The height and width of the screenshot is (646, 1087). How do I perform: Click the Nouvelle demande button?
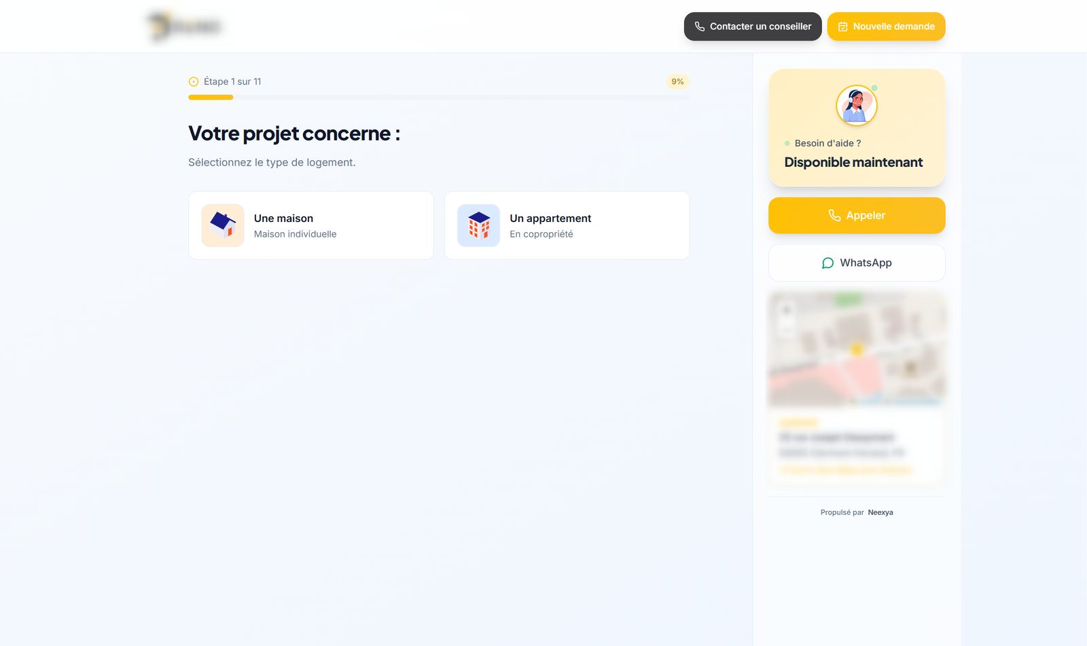click(886, 26)
